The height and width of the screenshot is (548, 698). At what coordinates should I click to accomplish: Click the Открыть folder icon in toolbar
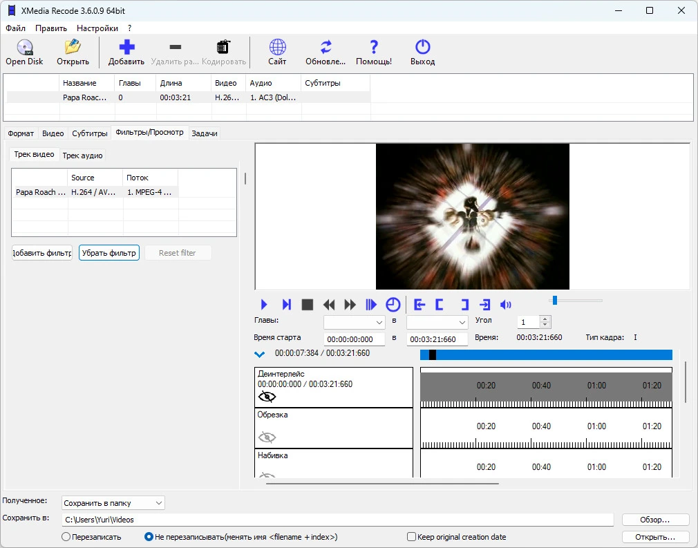click(x=73, y=47)
